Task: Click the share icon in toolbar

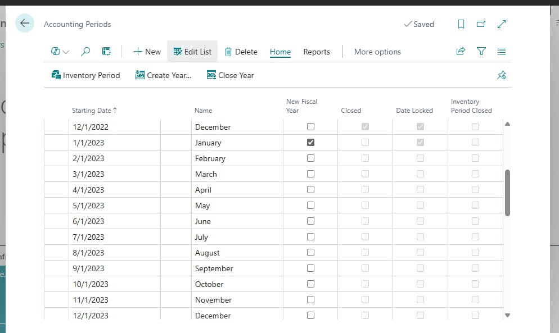Action: (461, 52)
